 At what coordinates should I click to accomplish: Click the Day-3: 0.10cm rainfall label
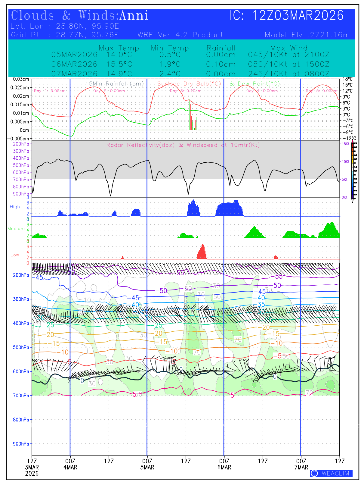[185, 91]
